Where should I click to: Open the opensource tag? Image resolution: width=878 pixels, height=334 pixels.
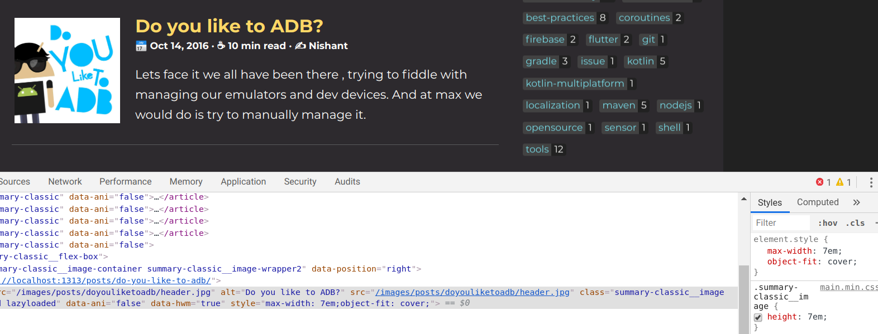554,128
